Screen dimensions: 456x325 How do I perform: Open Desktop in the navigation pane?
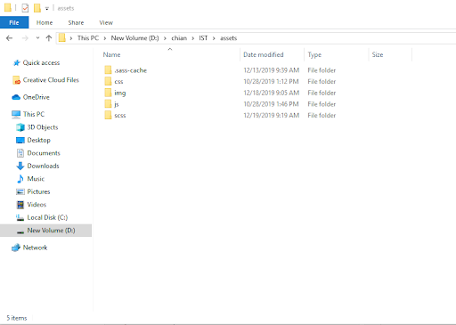tap(39, 140)
